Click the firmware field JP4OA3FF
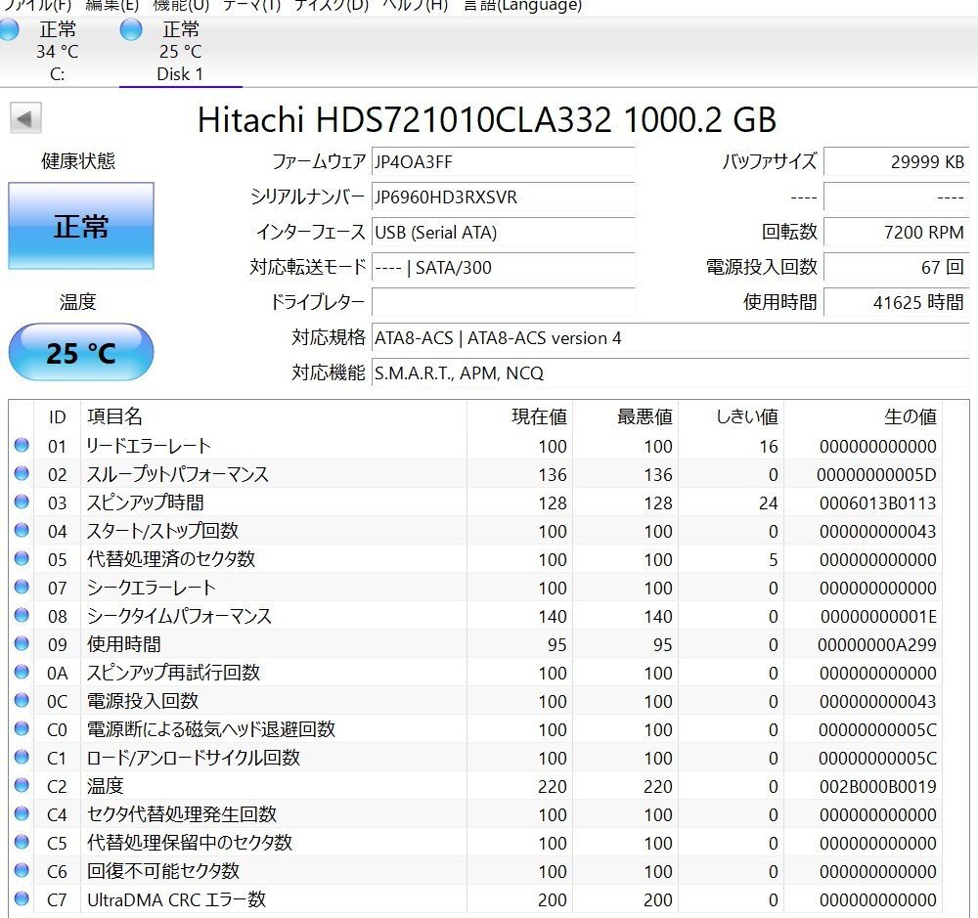The image size is (978, 918). (x=503, y=162)
